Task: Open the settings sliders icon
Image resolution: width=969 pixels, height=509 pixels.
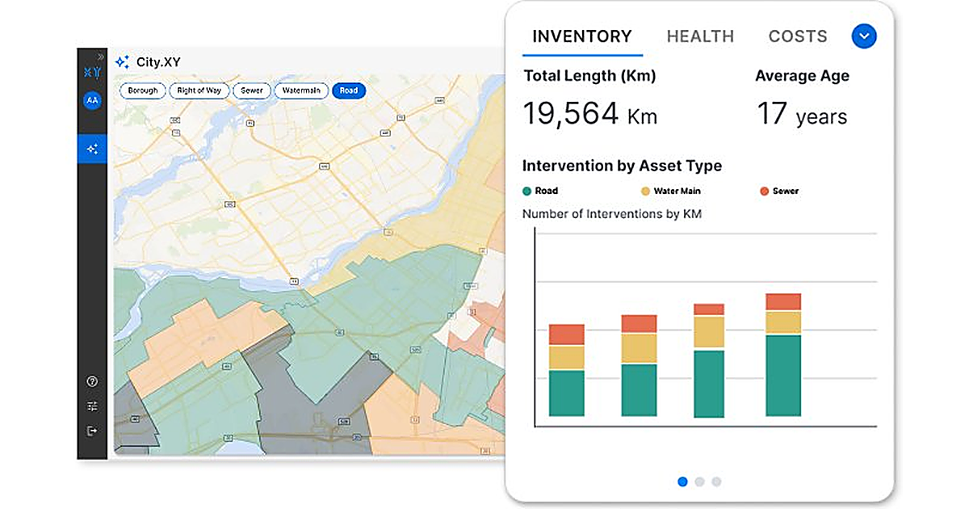Action: point(92,406)
